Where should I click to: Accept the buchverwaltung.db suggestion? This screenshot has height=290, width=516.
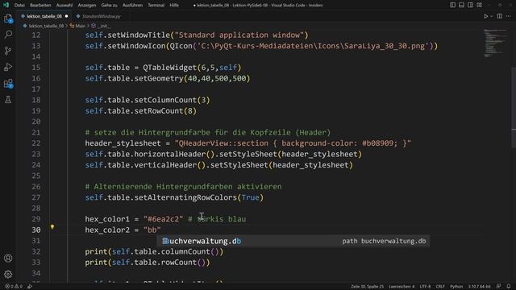[293, 241]
